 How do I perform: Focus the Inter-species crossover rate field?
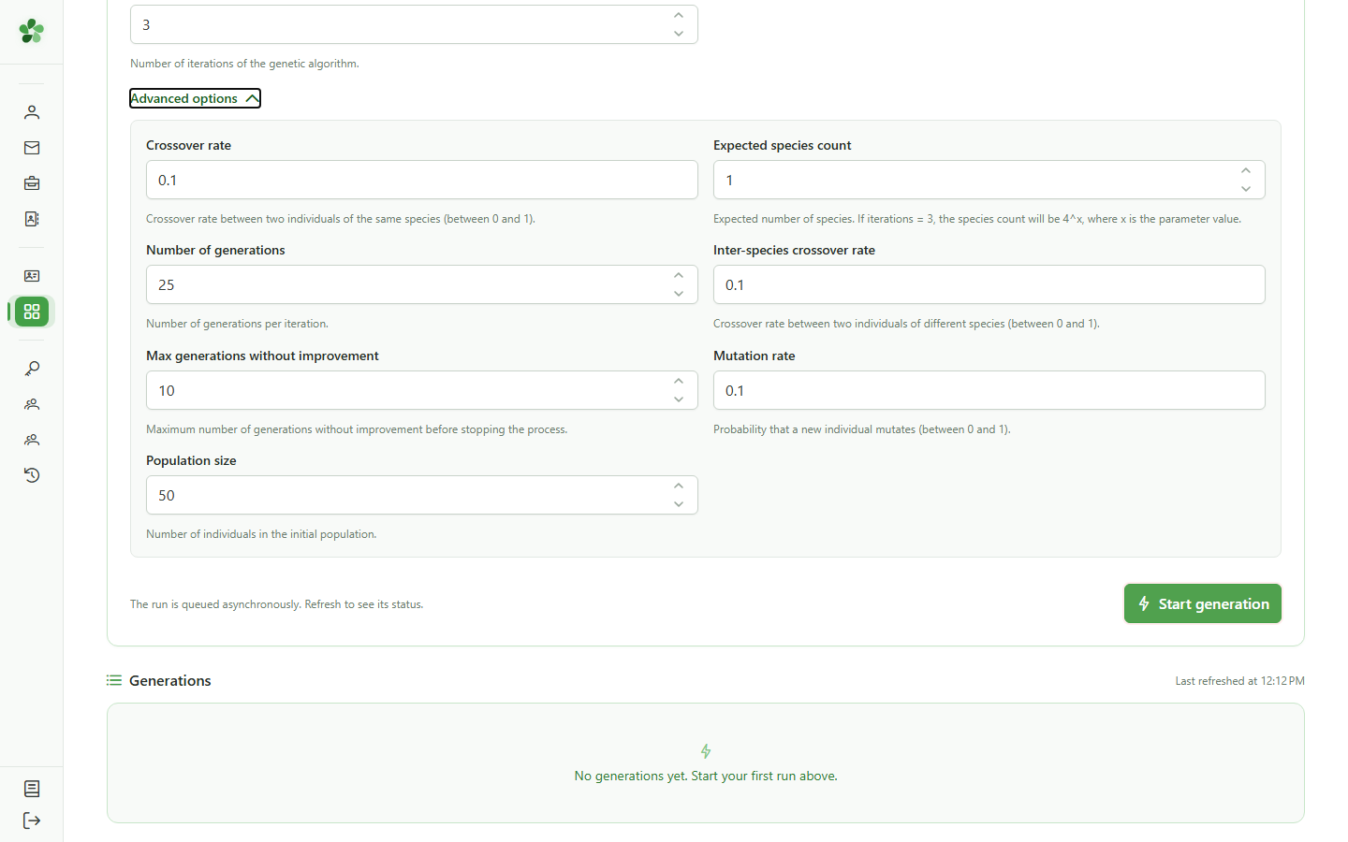point(989,284)
